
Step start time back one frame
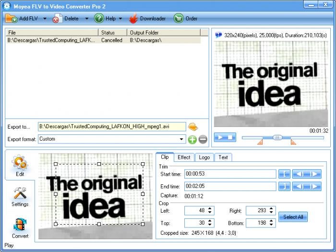[300, 174]
